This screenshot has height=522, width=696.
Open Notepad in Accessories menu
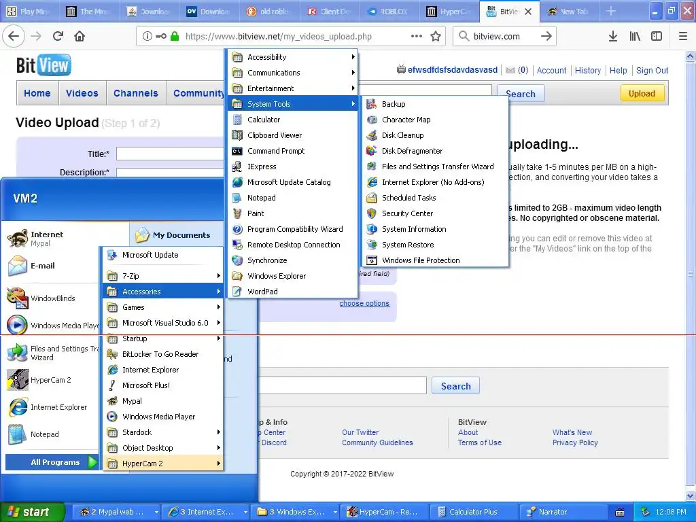click(293, 198)
